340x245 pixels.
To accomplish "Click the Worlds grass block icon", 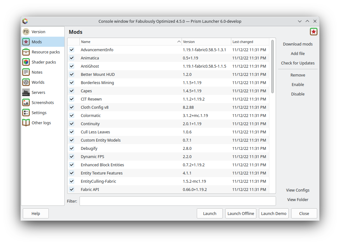I will (26, 82).
